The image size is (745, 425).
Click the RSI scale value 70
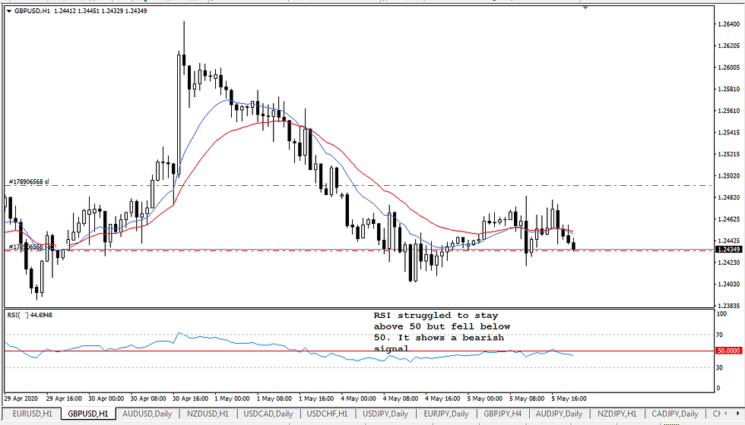[719, 335]
